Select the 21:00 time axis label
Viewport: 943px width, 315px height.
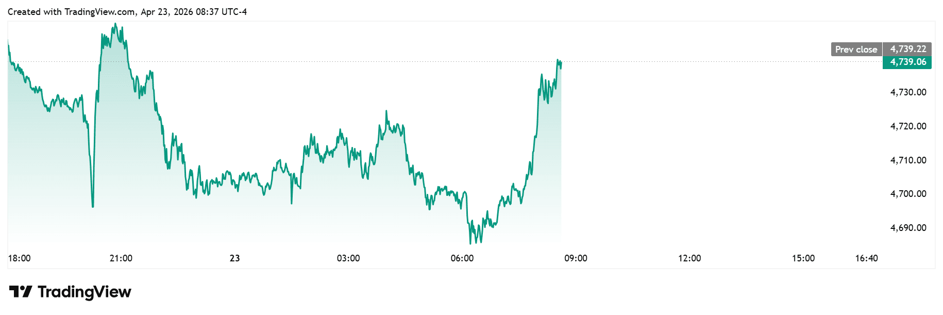(x=121, y=258)
